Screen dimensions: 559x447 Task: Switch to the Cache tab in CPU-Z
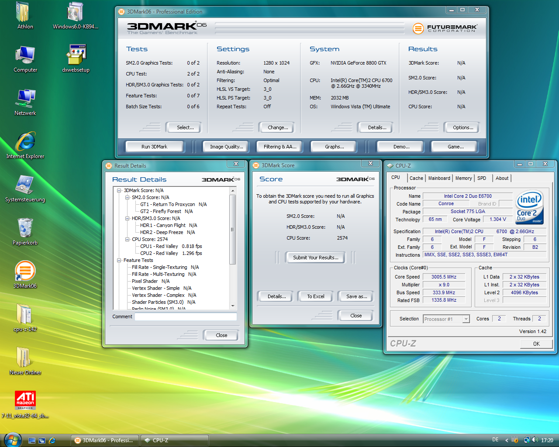point(416,178)
